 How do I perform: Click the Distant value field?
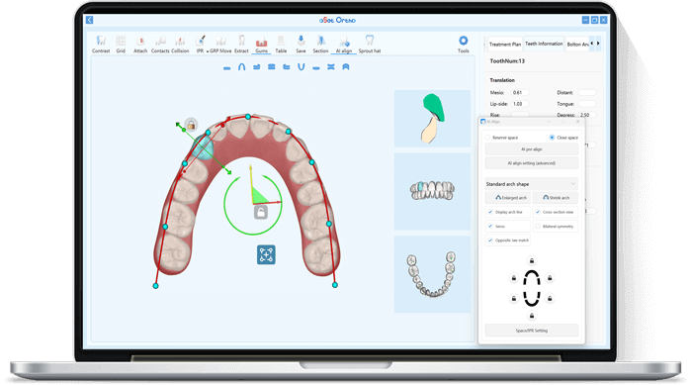click(x=587, y=93)
